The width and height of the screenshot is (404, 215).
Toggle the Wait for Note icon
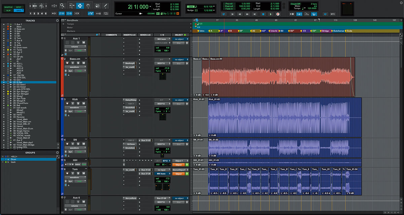pyautogui.click(x=292, y=14)
